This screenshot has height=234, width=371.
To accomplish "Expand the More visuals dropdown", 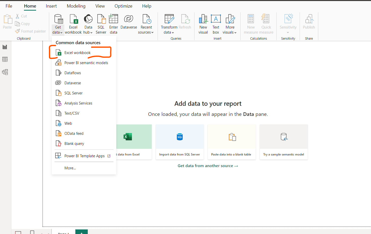I will [230, 23].
